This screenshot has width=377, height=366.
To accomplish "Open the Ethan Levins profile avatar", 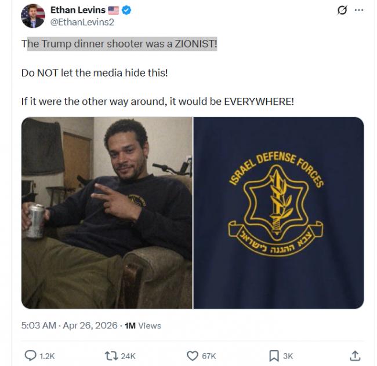I will pos(33,16).
